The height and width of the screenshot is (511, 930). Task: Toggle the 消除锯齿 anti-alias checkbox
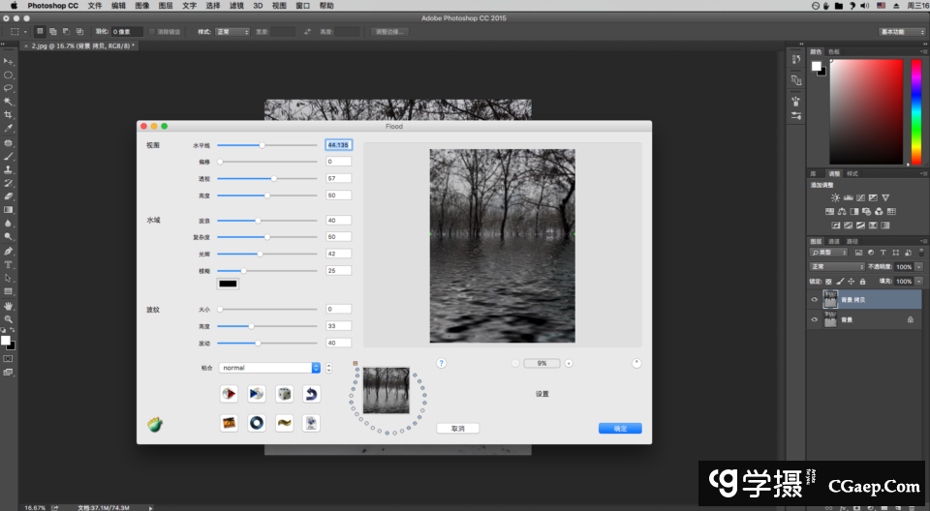[x=150, y=32]
